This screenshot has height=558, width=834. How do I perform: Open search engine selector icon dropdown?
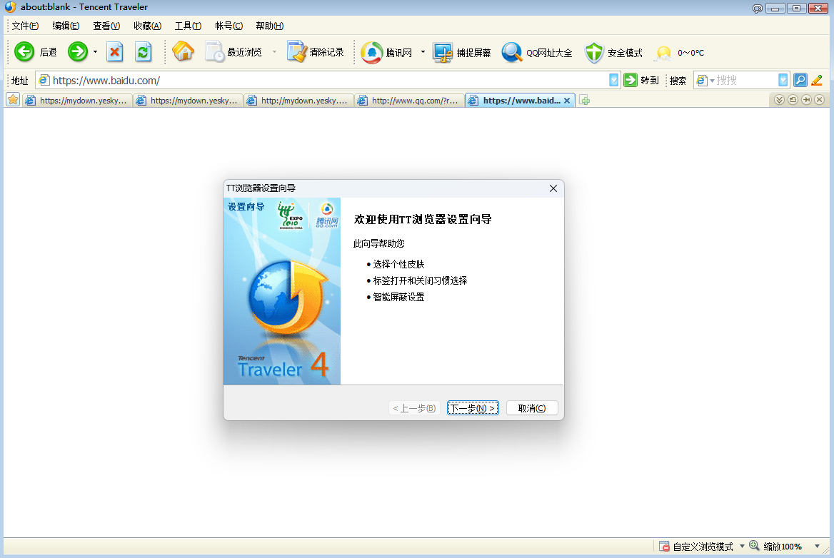point(705,80)
